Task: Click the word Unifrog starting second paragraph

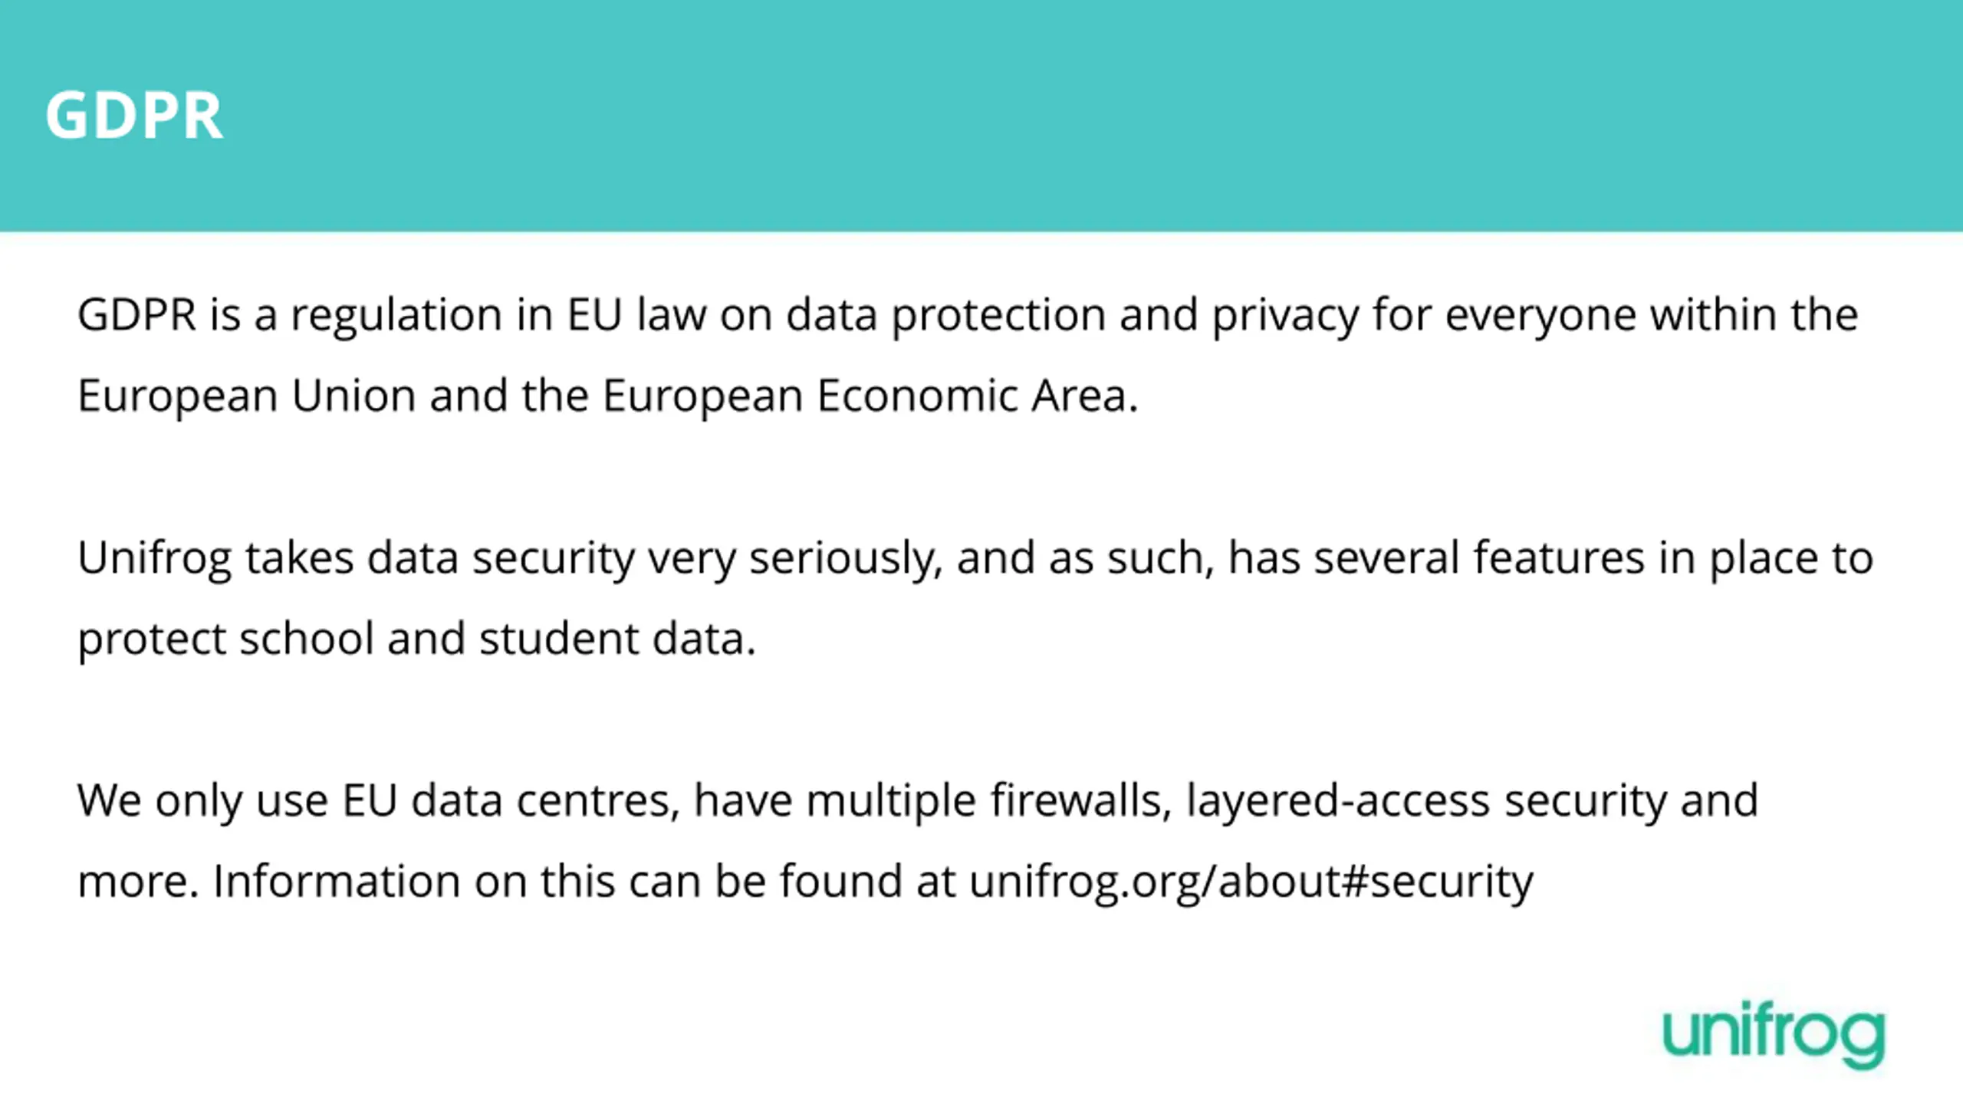Action: [154, 560]
